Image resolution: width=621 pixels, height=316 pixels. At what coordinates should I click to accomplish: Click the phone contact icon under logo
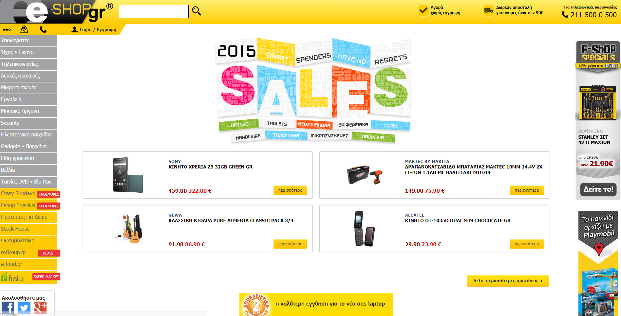tap(43, 29)
